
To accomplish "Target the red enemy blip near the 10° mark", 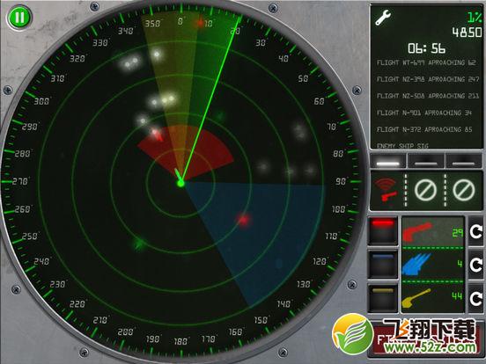I will click(200, 22).
